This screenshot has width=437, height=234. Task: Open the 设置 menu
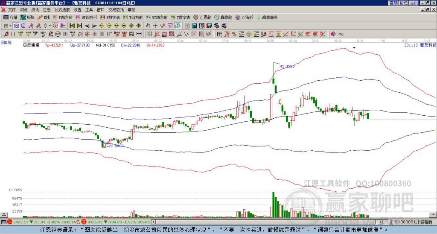[x=78, y=10]
